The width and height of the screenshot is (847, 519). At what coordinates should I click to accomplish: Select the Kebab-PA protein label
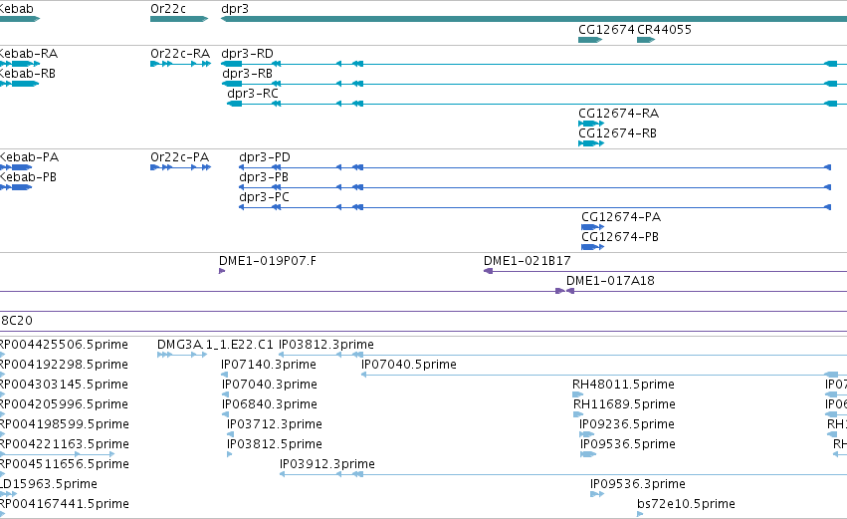[x=29, y=157]
